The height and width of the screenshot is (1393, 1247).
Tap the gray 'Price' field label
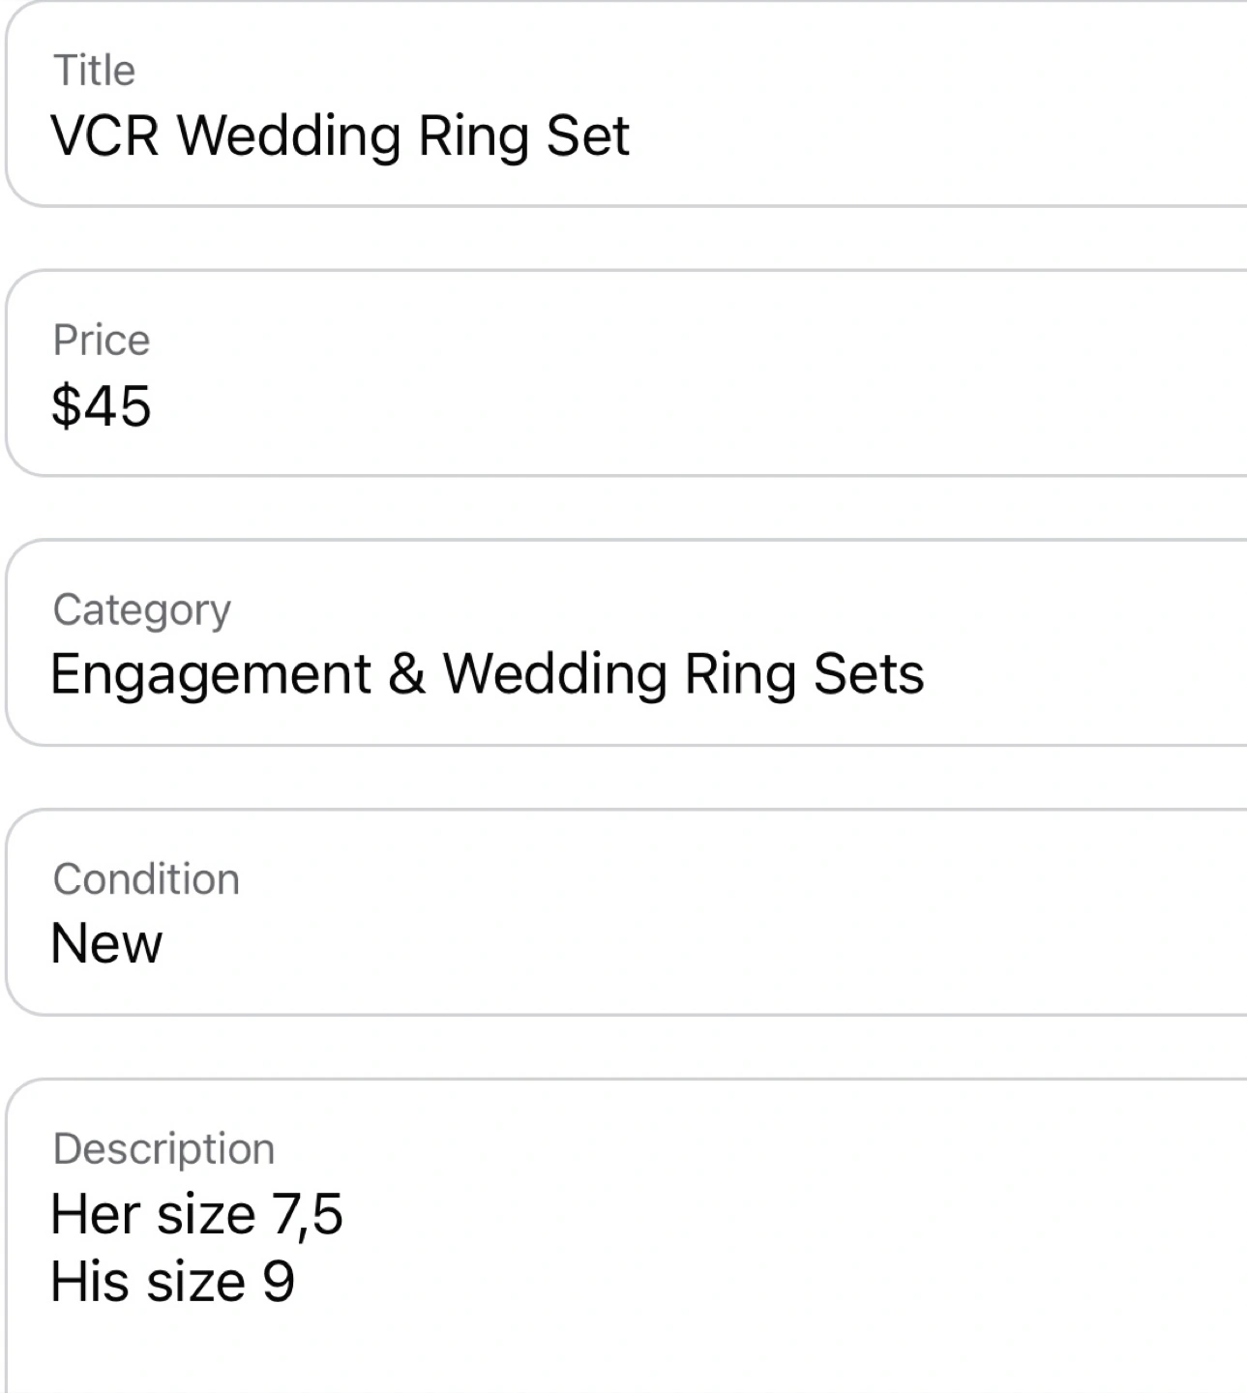click(x=102, y=341)
